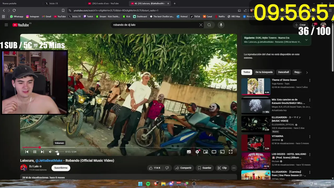
Task: Toggle subtitles in the player
Action: click(x=189, y=152)
